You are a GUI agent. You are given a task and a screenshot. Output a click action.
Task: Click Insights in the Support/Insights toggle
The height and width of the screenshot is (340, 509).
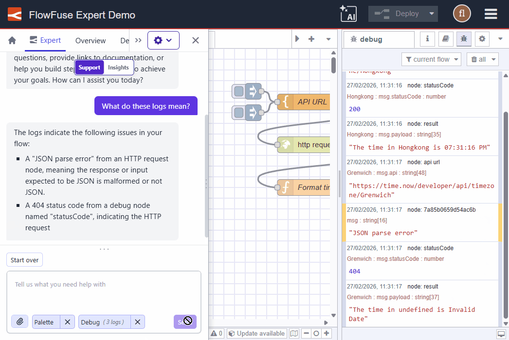click(x=119, y=68)
